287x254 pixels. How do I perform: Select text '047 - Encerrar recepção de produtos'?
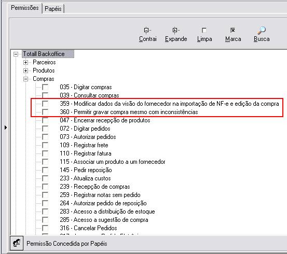tap(105, 120)
